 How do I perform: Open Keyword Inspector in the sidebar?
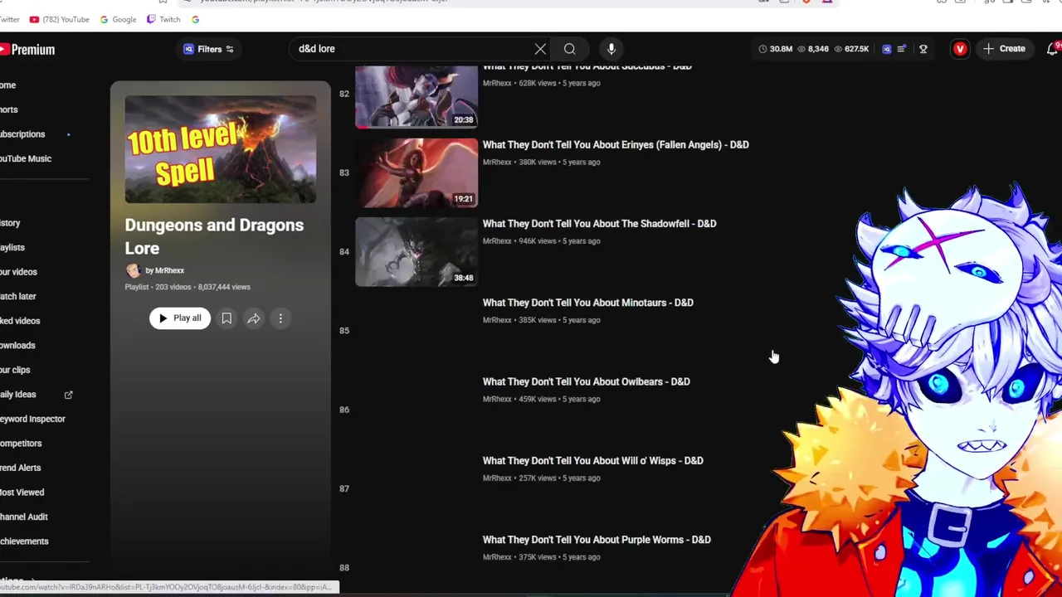[32, 419]
